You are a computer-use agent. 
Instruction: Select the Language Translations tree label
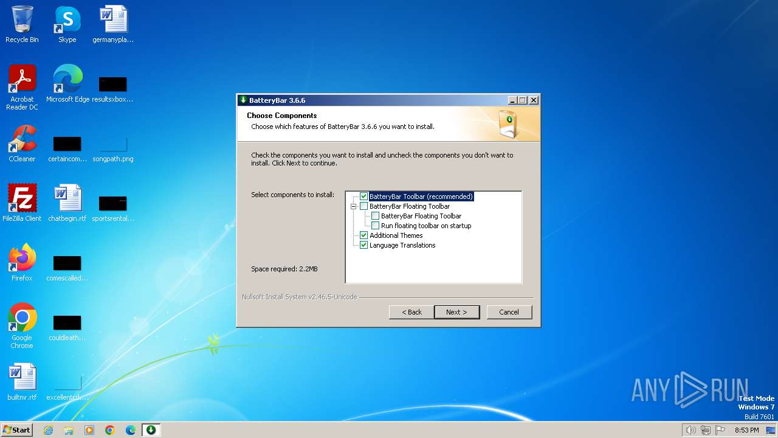click(x=402, y=245)
